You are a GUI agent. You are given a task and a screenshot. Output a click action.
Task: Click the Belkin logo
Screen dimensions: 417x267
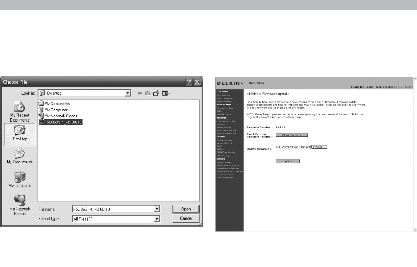(x=230, y=83)
